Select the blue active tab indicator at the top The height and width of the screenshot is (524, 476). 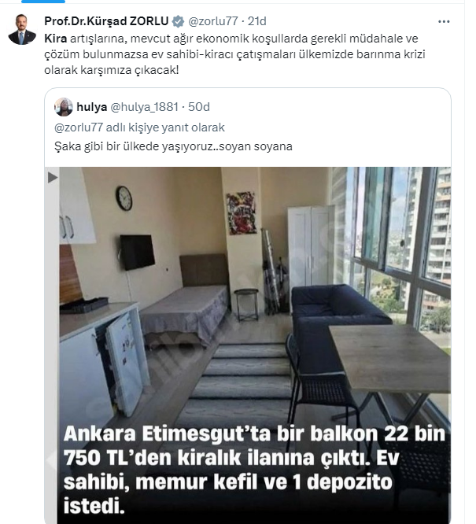(x=43, y=2)
